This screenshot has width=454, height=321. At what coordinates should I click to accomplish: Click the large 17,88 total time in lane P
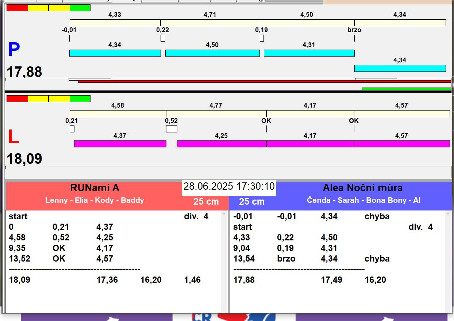pos(24,72)
